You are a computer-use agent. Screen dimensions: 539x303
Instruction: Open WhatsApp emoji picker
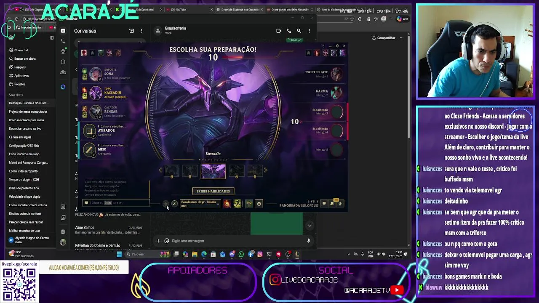click(167, 241)
